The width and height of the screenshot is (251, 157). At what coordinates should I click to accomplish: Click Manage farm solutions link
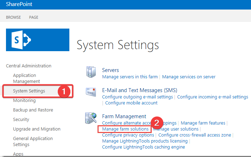click(125, 129)
